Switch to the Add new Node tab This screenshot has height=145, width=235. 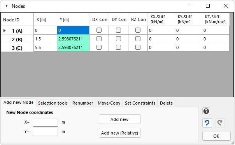(18, 103)
